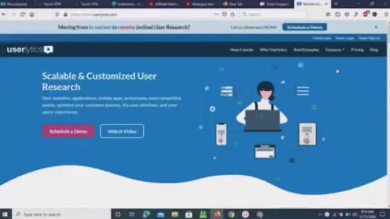Show hidden system tray icons

(320, 214)
